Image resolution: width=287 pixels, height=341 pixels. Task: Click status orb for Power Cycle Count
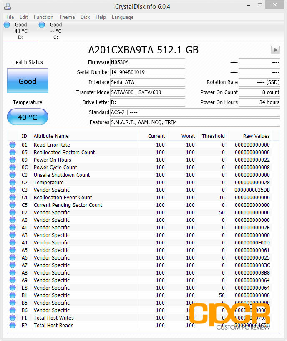click(x=13, y=167)
